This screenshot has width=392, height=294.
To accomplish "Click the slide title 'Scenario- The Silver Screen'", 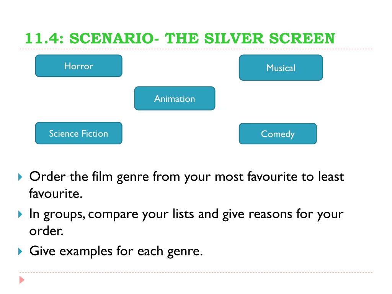I will click(x=202, y=38).
